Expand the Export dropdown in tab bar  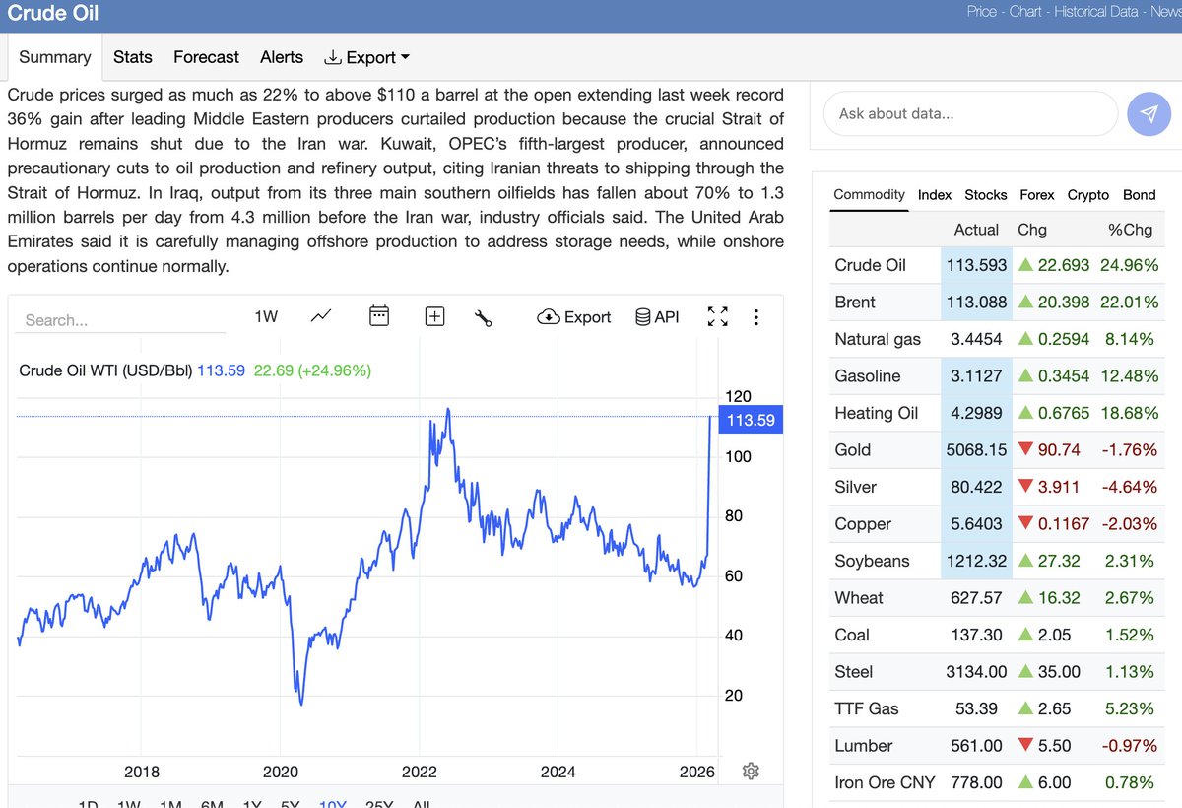(x=366, y=57)
